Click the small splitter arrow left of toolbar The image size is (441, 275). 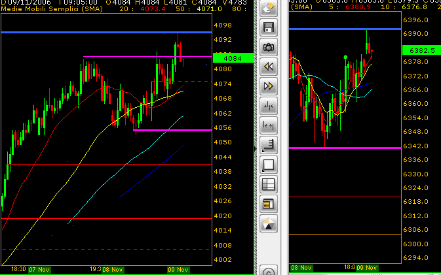pyautogui.click(x=256, y=149)
